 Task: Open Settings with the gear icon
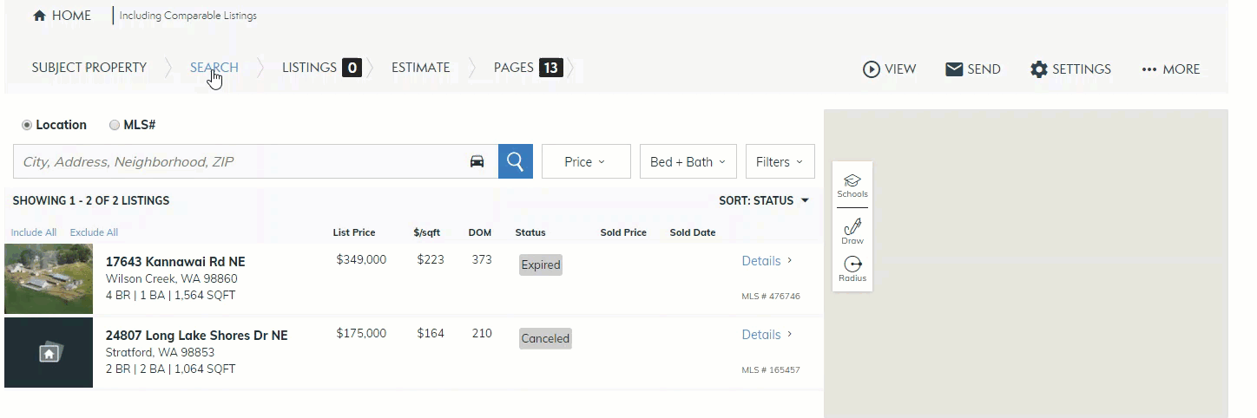click(1038, 69)
